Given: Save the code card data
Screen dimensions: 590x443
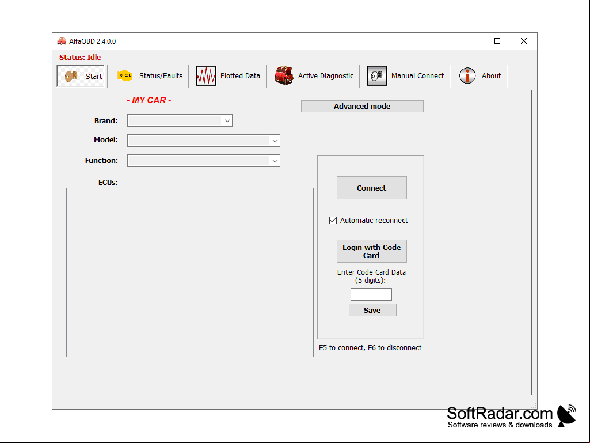Looking at the screenshot, I should tap(372, 310).
